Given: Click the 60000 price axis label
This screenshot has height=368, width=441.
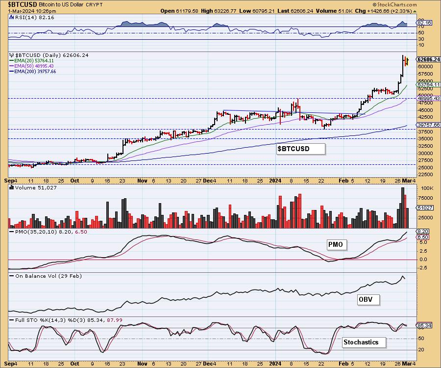Looking at the screenshot, I should point(425,66).
